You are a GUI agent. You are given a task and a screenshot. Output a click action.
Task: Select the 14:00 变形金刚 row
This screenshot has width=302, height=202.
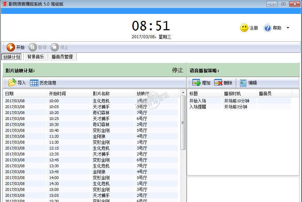click(91, 178)
